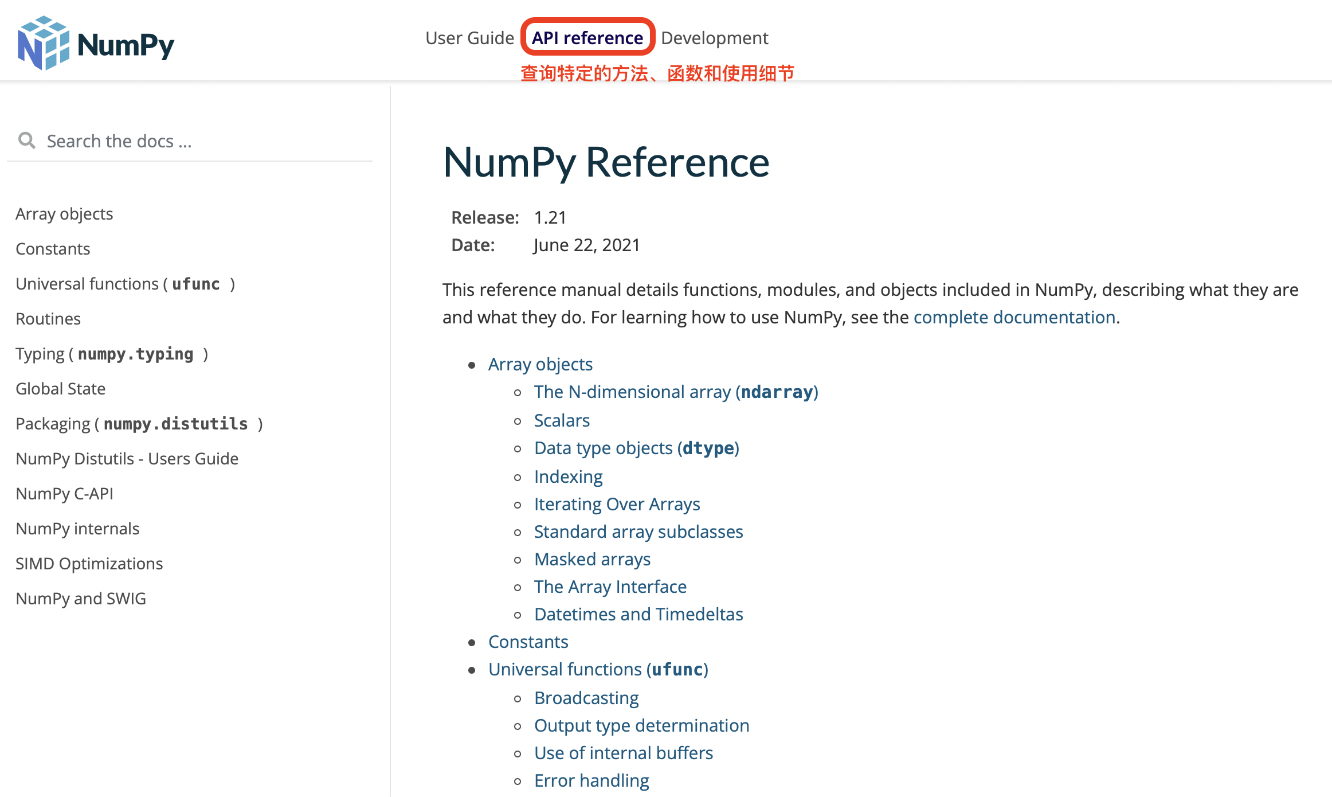This screenshot has height=797, width=1332.
Task: Open the Indexing link
Action: (x=568, y=476)
